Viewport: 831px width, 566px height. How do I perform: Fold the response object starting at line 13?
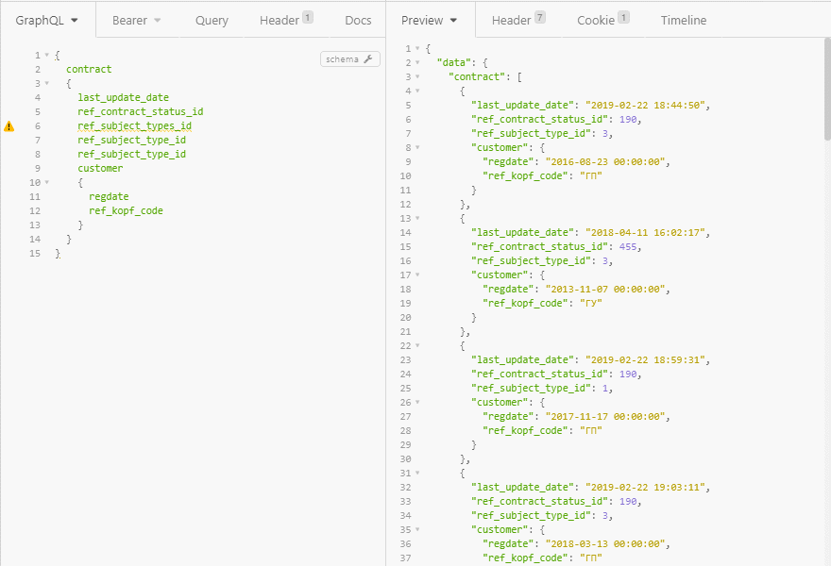click(417, 219)
